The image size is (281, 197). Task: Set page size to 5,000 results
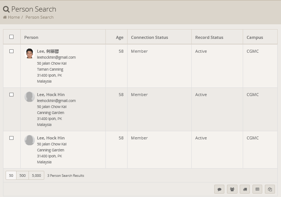[x=36, y=176]
